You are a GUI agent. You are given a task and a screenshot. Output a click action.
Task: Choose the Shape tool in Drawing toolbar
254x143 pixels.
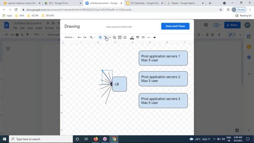click(x=114, y=37)
